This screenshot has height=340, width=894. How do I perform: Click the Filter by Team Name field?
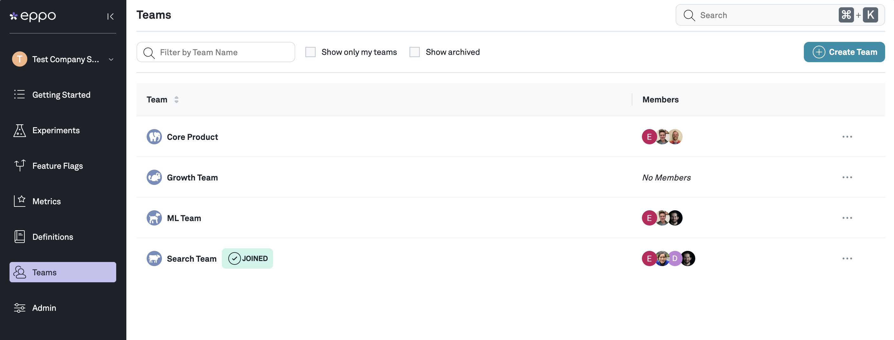[x=222, y=52]
